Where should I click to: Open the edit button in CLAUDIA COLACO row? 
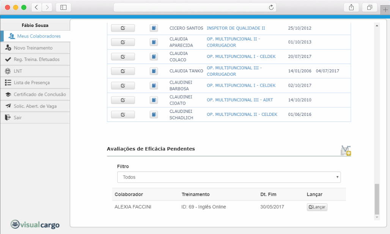click(123, 56)
